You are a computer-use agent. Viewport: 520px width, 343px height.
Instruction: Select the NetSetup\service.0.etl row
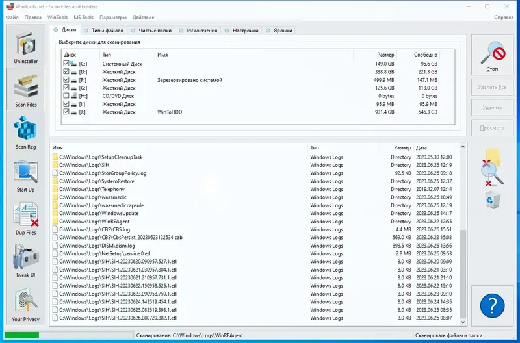tap(255, 253)
